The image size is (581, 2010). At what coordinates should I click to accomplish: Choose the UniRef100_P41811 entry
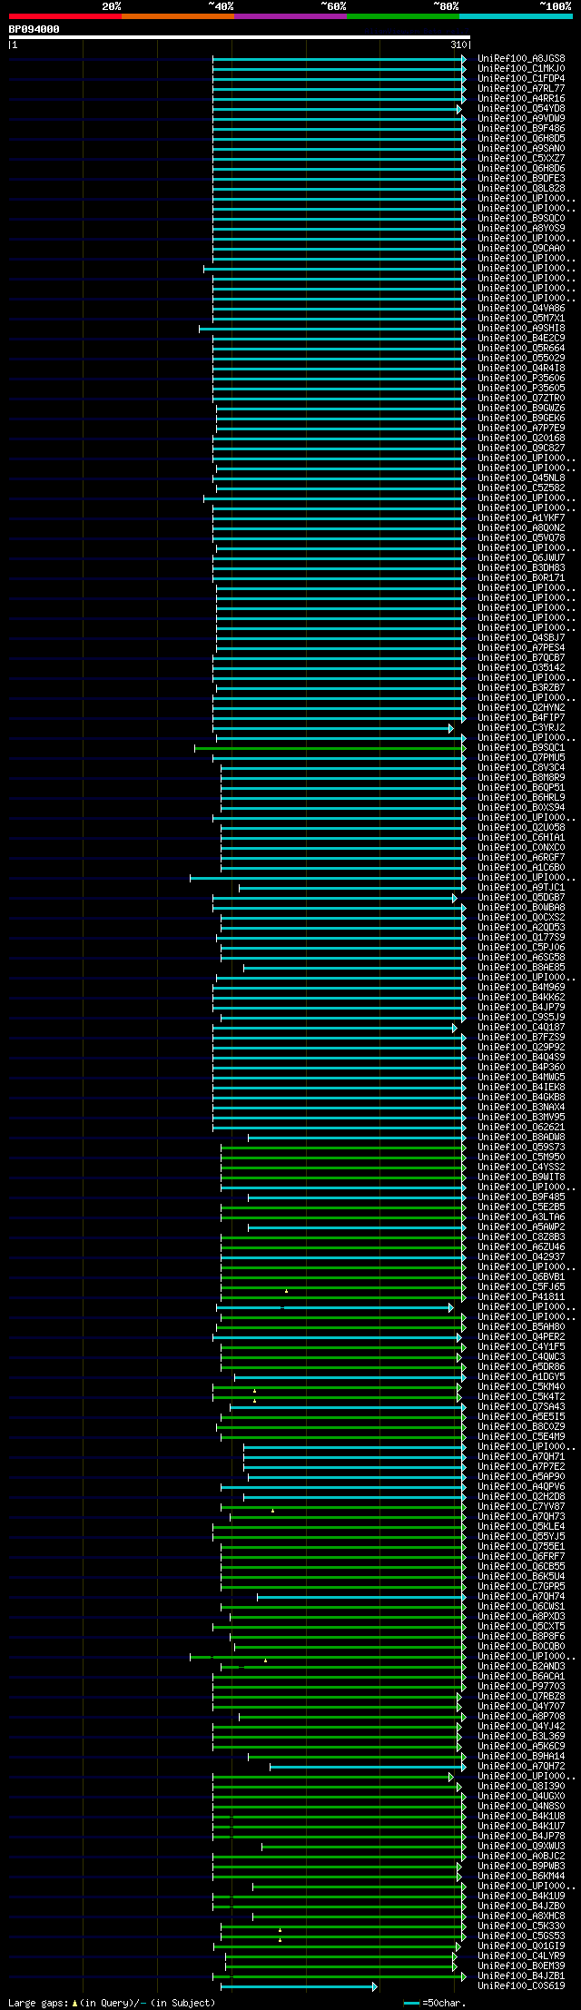pyautogui.click(x=521, y=1296)
